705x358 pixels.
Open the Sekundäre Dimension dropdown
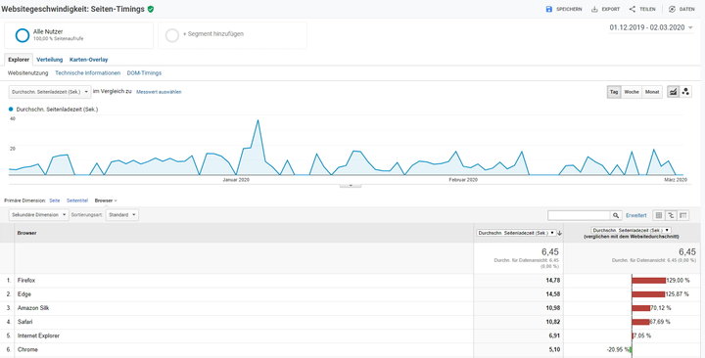38,215
